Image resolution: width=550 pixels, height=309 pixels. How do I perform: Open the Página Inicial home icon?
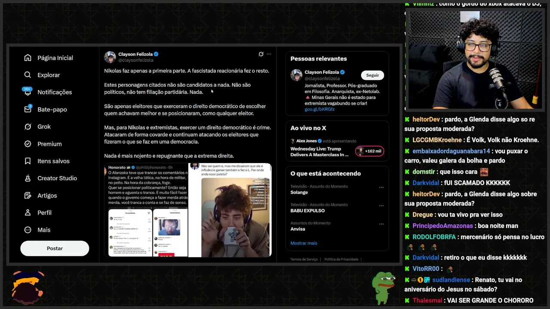click(28, 58)
